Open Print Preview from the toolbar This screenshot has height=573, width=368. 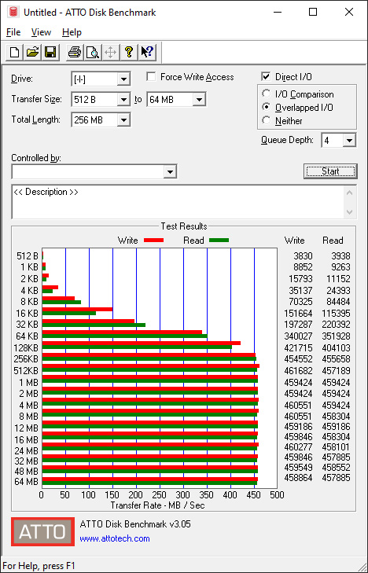pyautogui.click(x=93, y=52)
